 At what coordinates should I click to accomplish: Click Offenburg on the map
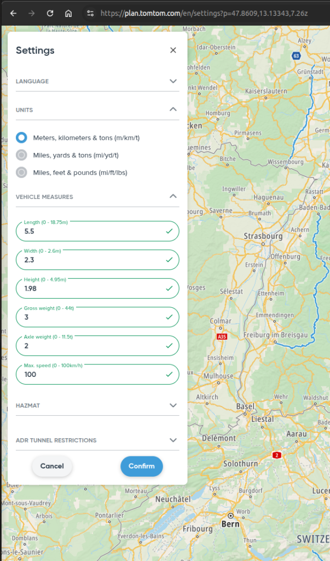coord(285,256)
